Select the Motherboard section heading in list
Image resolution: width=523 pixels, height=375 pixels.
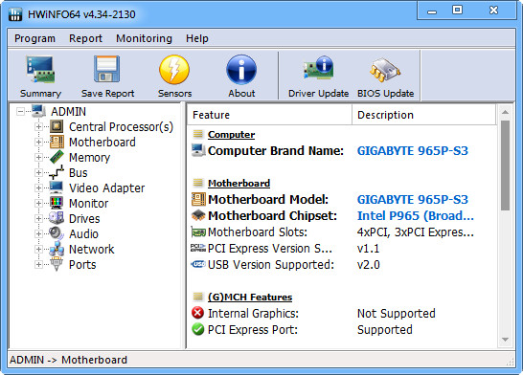click(x=239, y=183)
